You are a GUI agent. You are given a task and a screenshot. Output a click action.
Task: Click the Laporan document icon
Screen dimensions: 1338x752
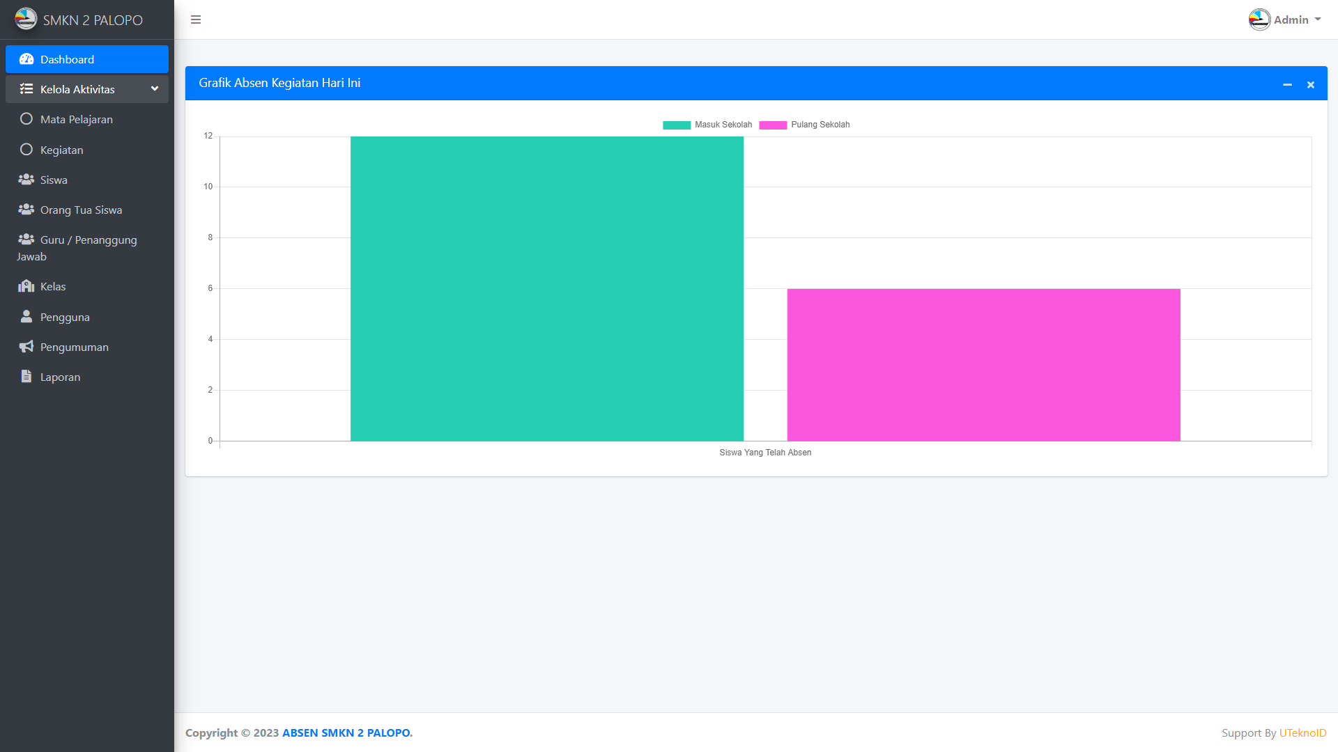pyautogui.click(x=26, y=377)
